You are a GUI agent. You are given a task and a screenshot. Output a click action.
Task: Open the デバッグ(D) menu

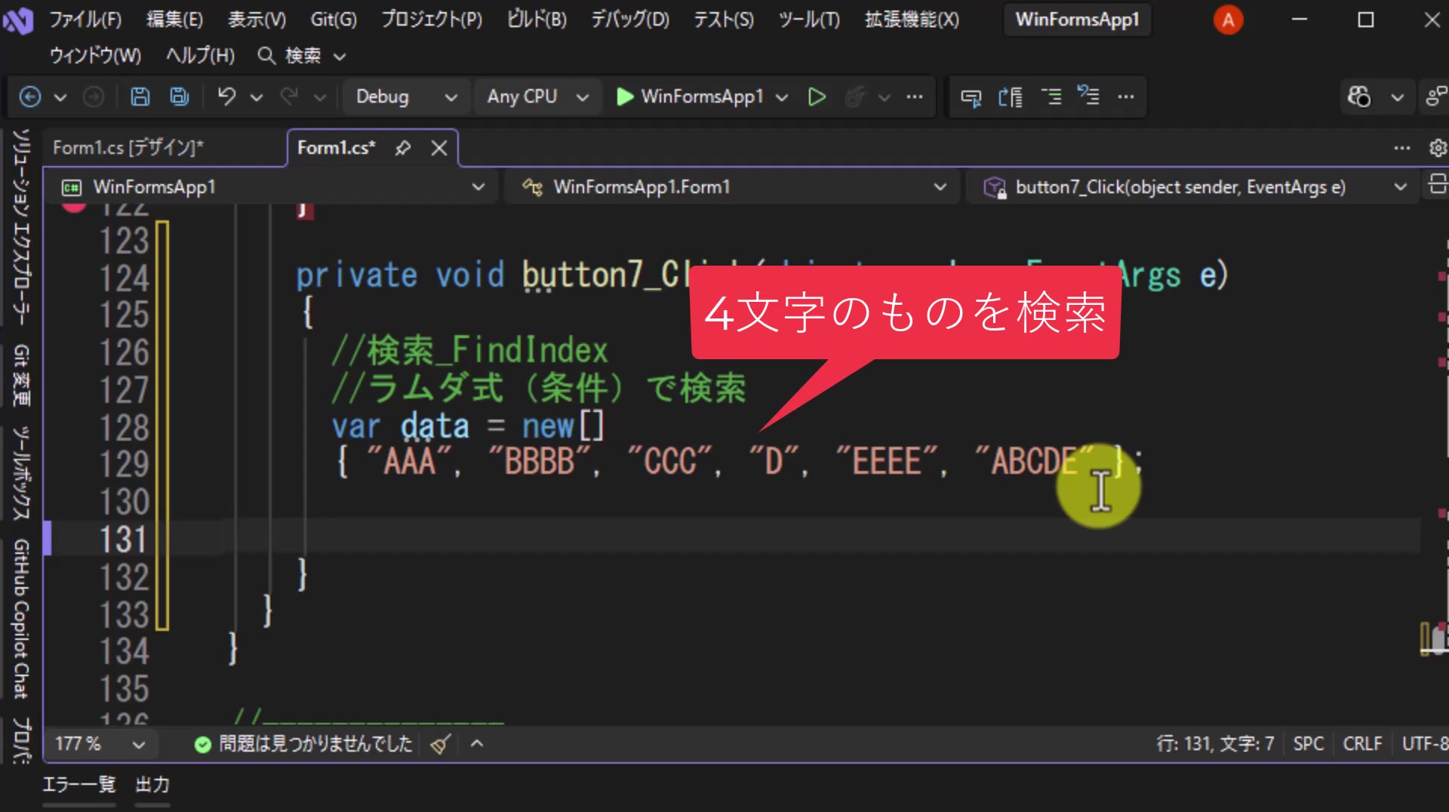(x=630, y=20)
